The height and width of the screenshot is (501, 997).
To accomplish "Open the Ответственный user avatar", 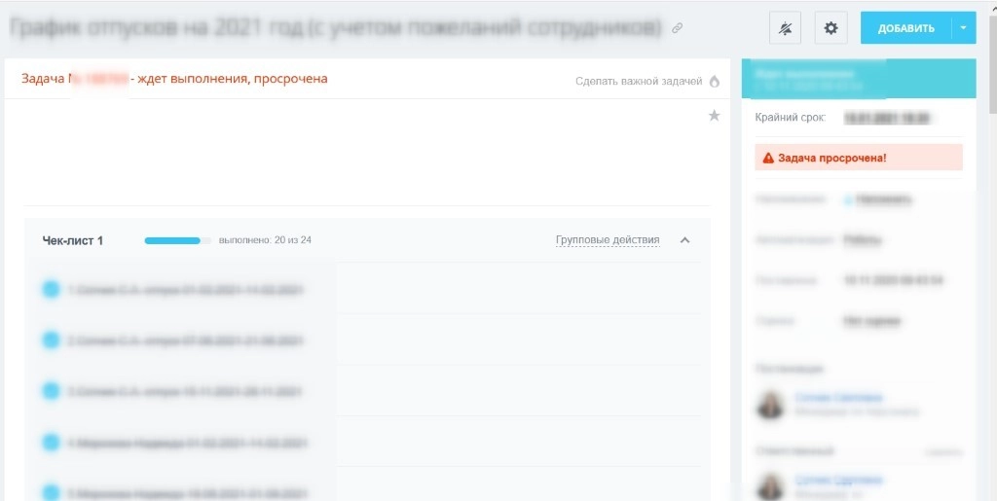I will click(x=771, y=486).
